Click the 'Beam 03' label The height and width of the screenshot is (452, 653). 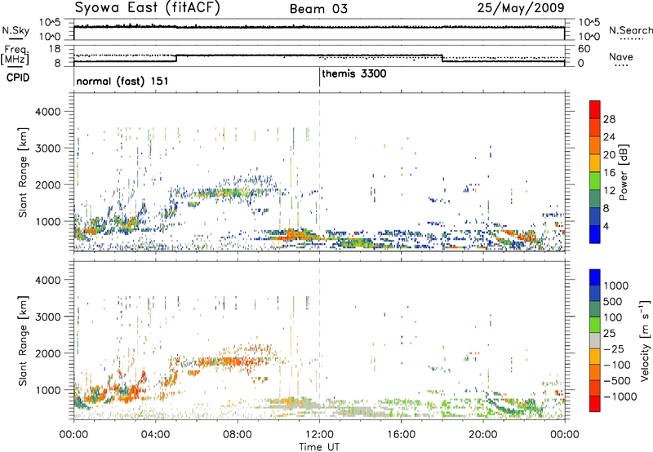[x=318, y=9]
